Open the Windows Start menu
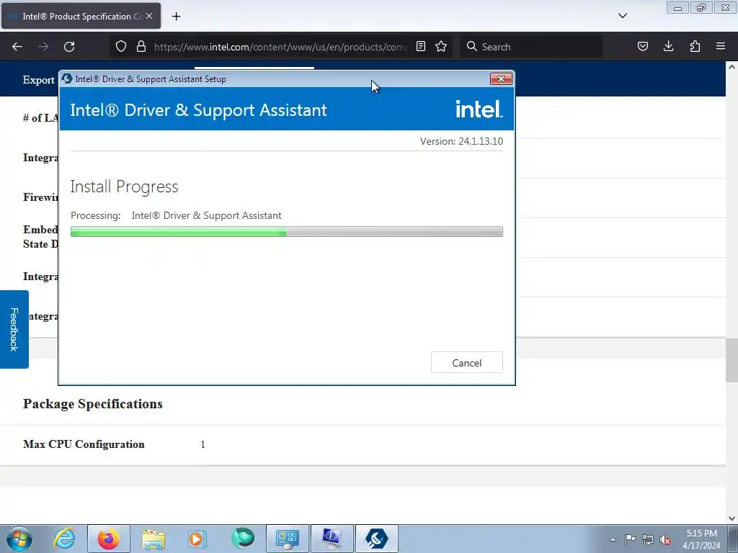This screenshot has height=553, width=738. coord(19,539)
